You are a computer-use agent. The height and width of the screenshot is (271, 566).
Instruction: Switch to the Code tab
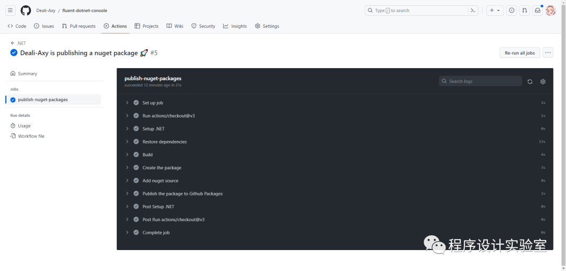point(17,26)
